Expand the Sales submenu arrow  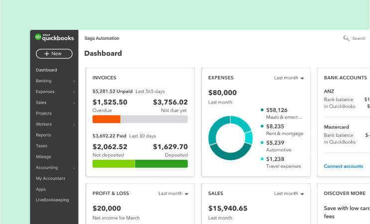[x=74, y=103]
